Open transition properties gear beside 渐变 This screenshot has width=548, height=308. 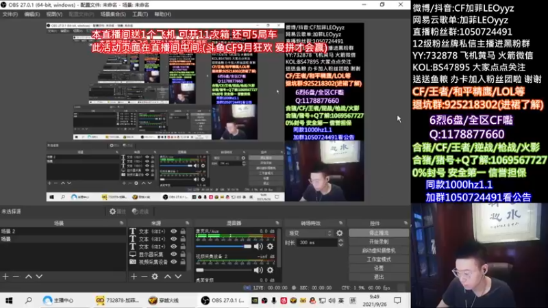pyautogui.click(x=340, y=233)
